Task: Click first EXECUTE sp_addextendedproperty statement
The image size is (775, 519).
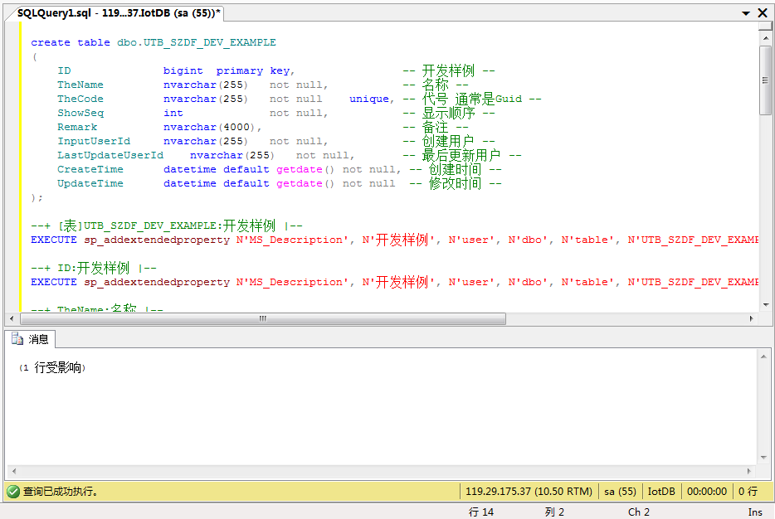Action: coord(394,240)
